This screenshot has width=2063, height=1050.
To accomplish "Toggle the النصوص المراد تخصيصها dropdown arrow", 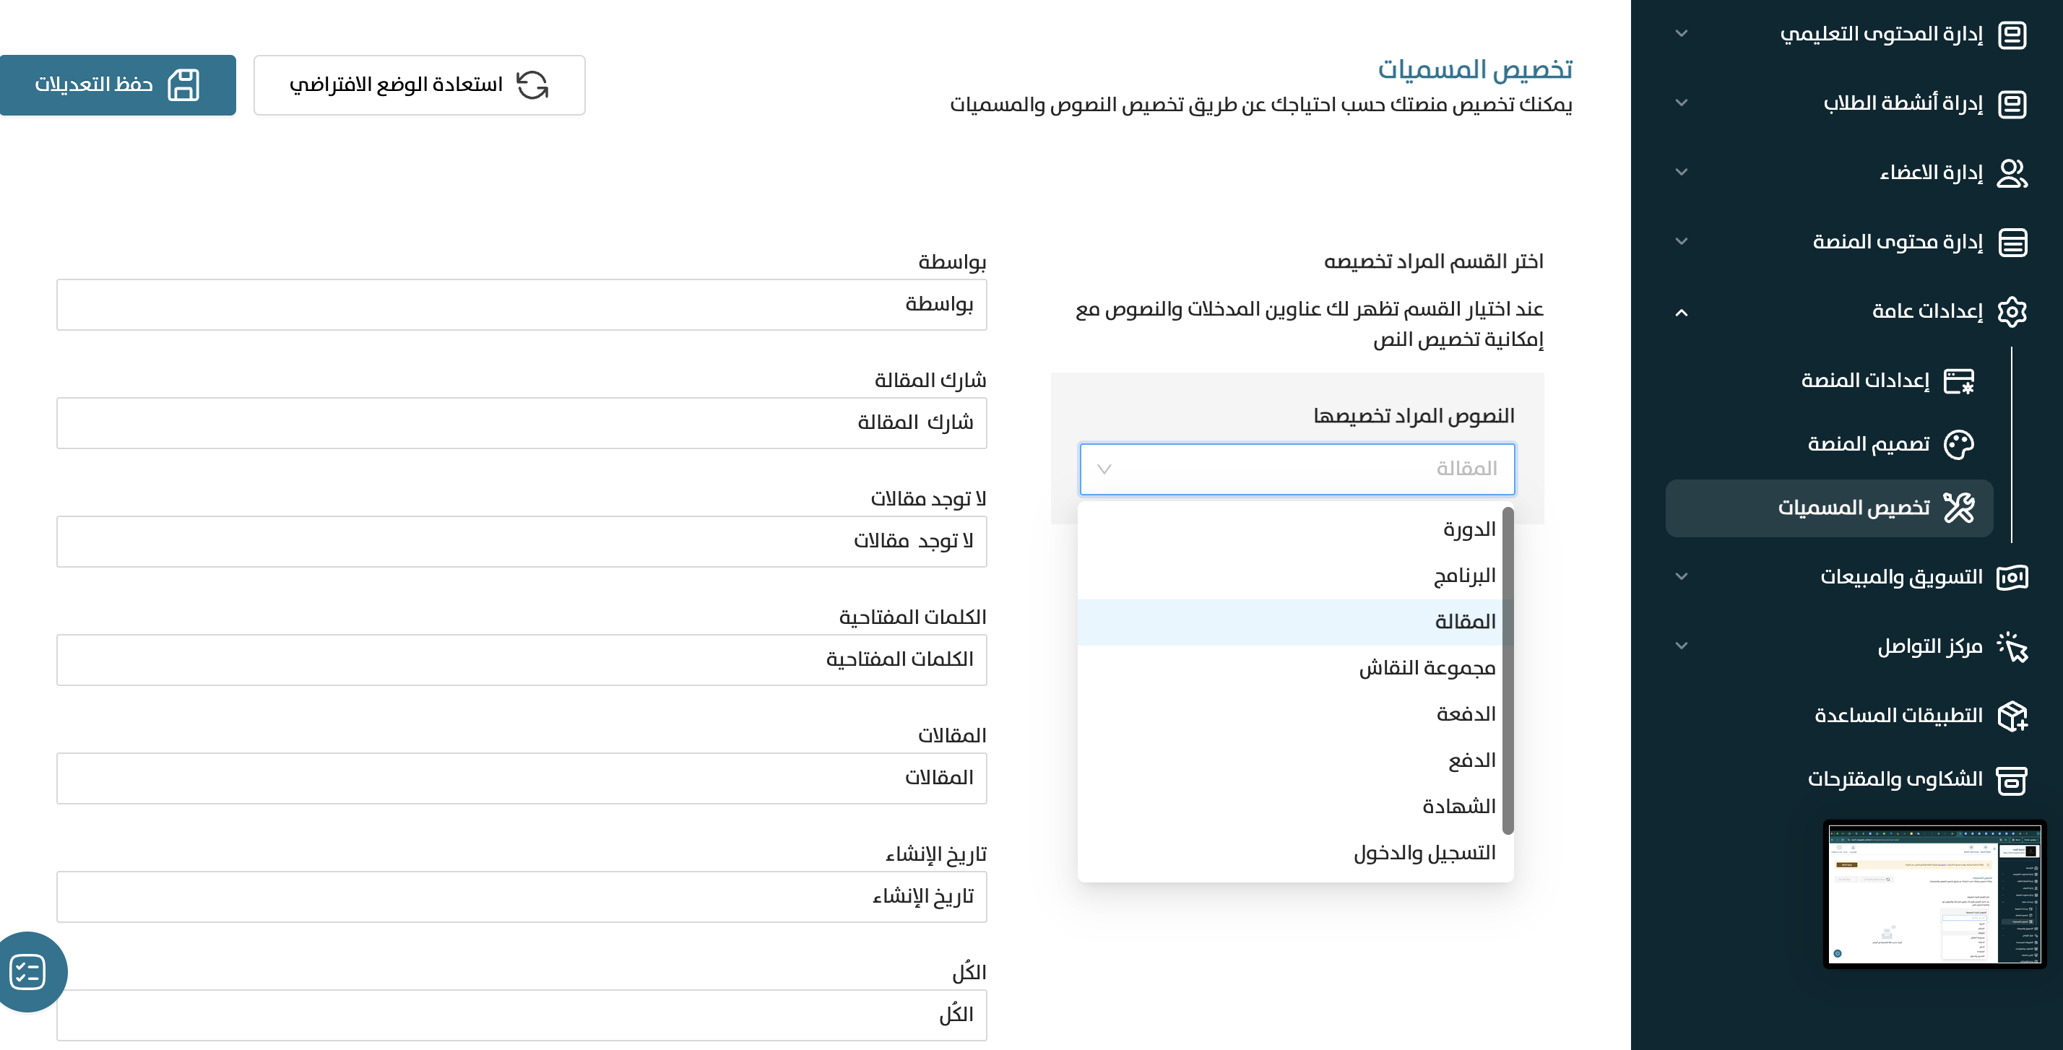I will click(x=1104, y=469).
